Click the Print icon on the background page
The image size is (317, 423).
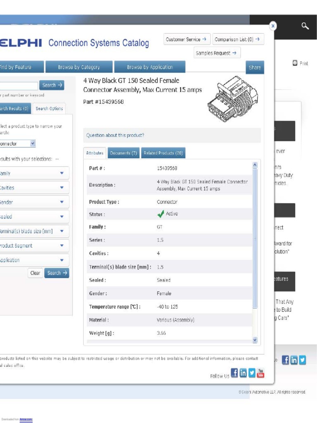pos(295,63)
